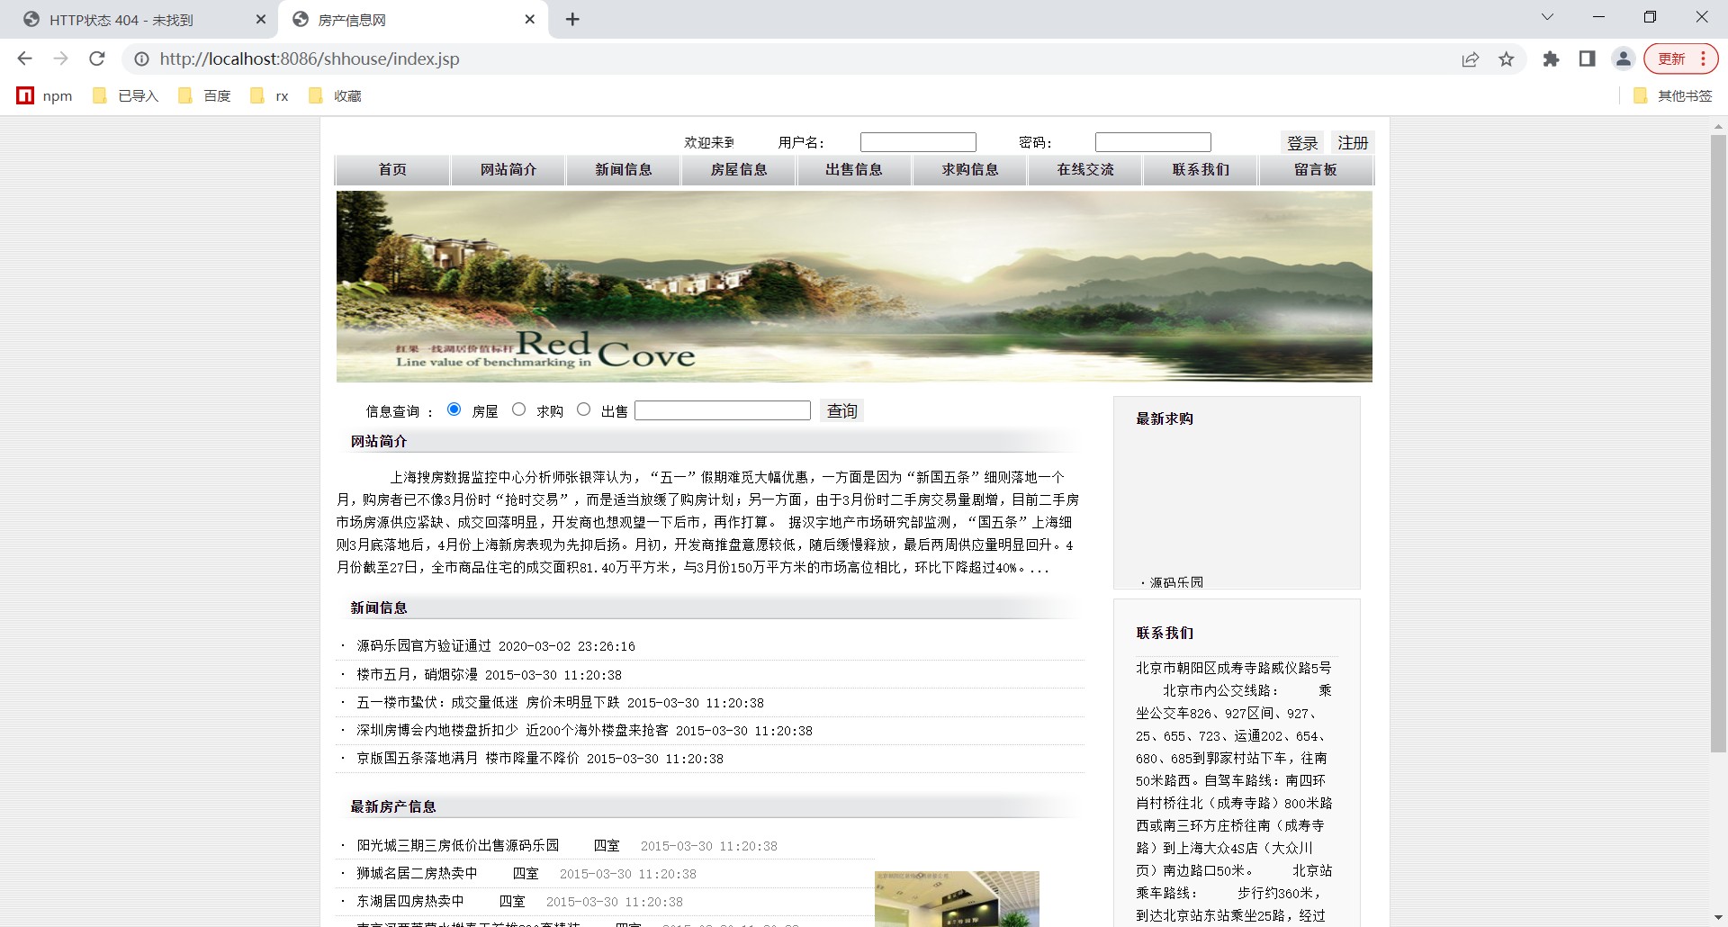The image size is (1728, 927).
Task: Open listing 阳光城三期三房低价出售源码乐园
Action: pyautogui.click(x=458, y=845)
